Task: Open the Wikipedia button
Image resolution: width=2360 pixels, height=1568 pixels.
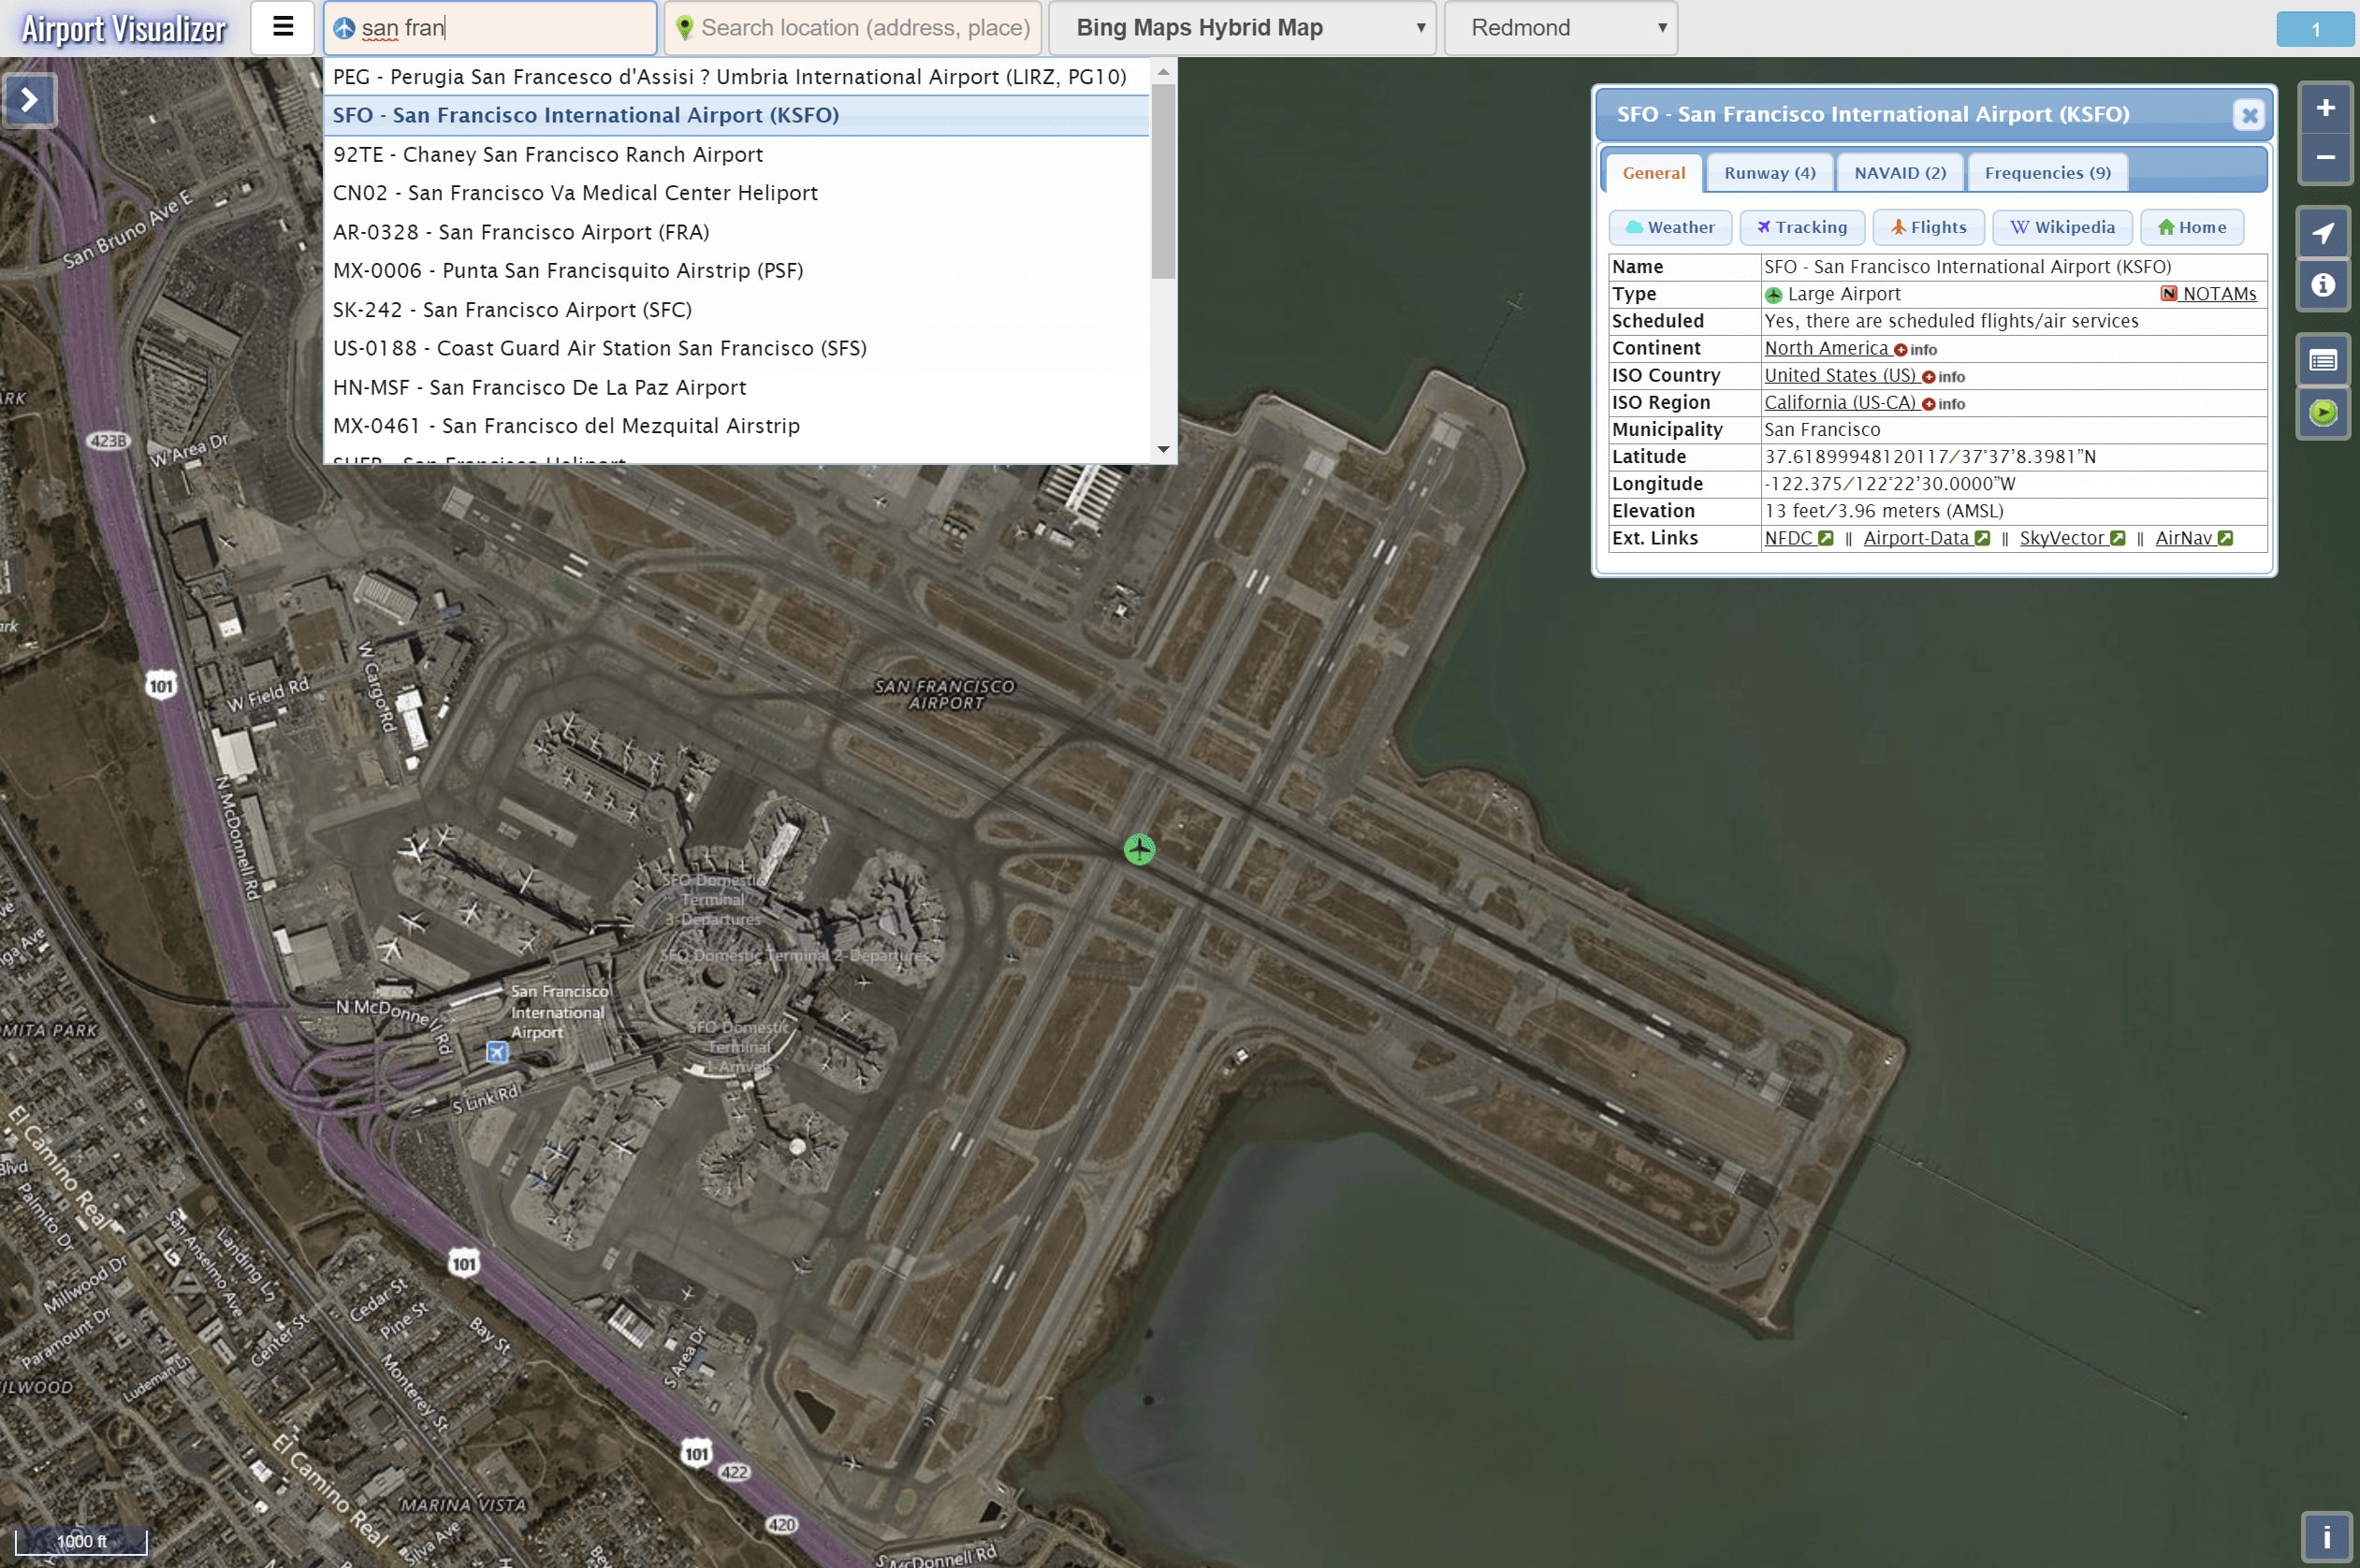Action: pos(2062,227)
